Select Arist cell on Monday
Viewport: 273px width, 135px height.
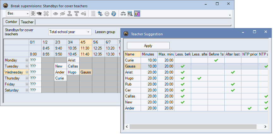tap(73, 60)
